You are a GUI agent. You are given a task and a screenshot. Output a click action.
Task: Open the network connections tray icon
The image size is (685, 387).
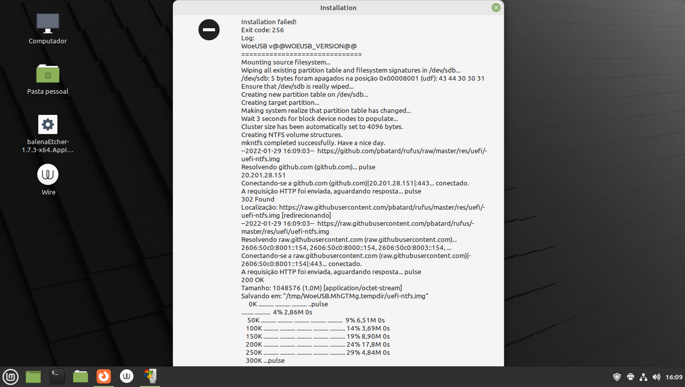point(644,377)
